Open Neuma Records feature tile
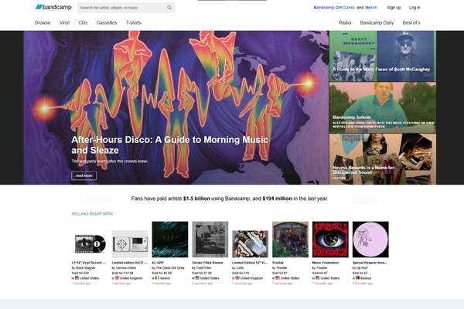This screenshot has height=309, width=464. tap(382, 159)
